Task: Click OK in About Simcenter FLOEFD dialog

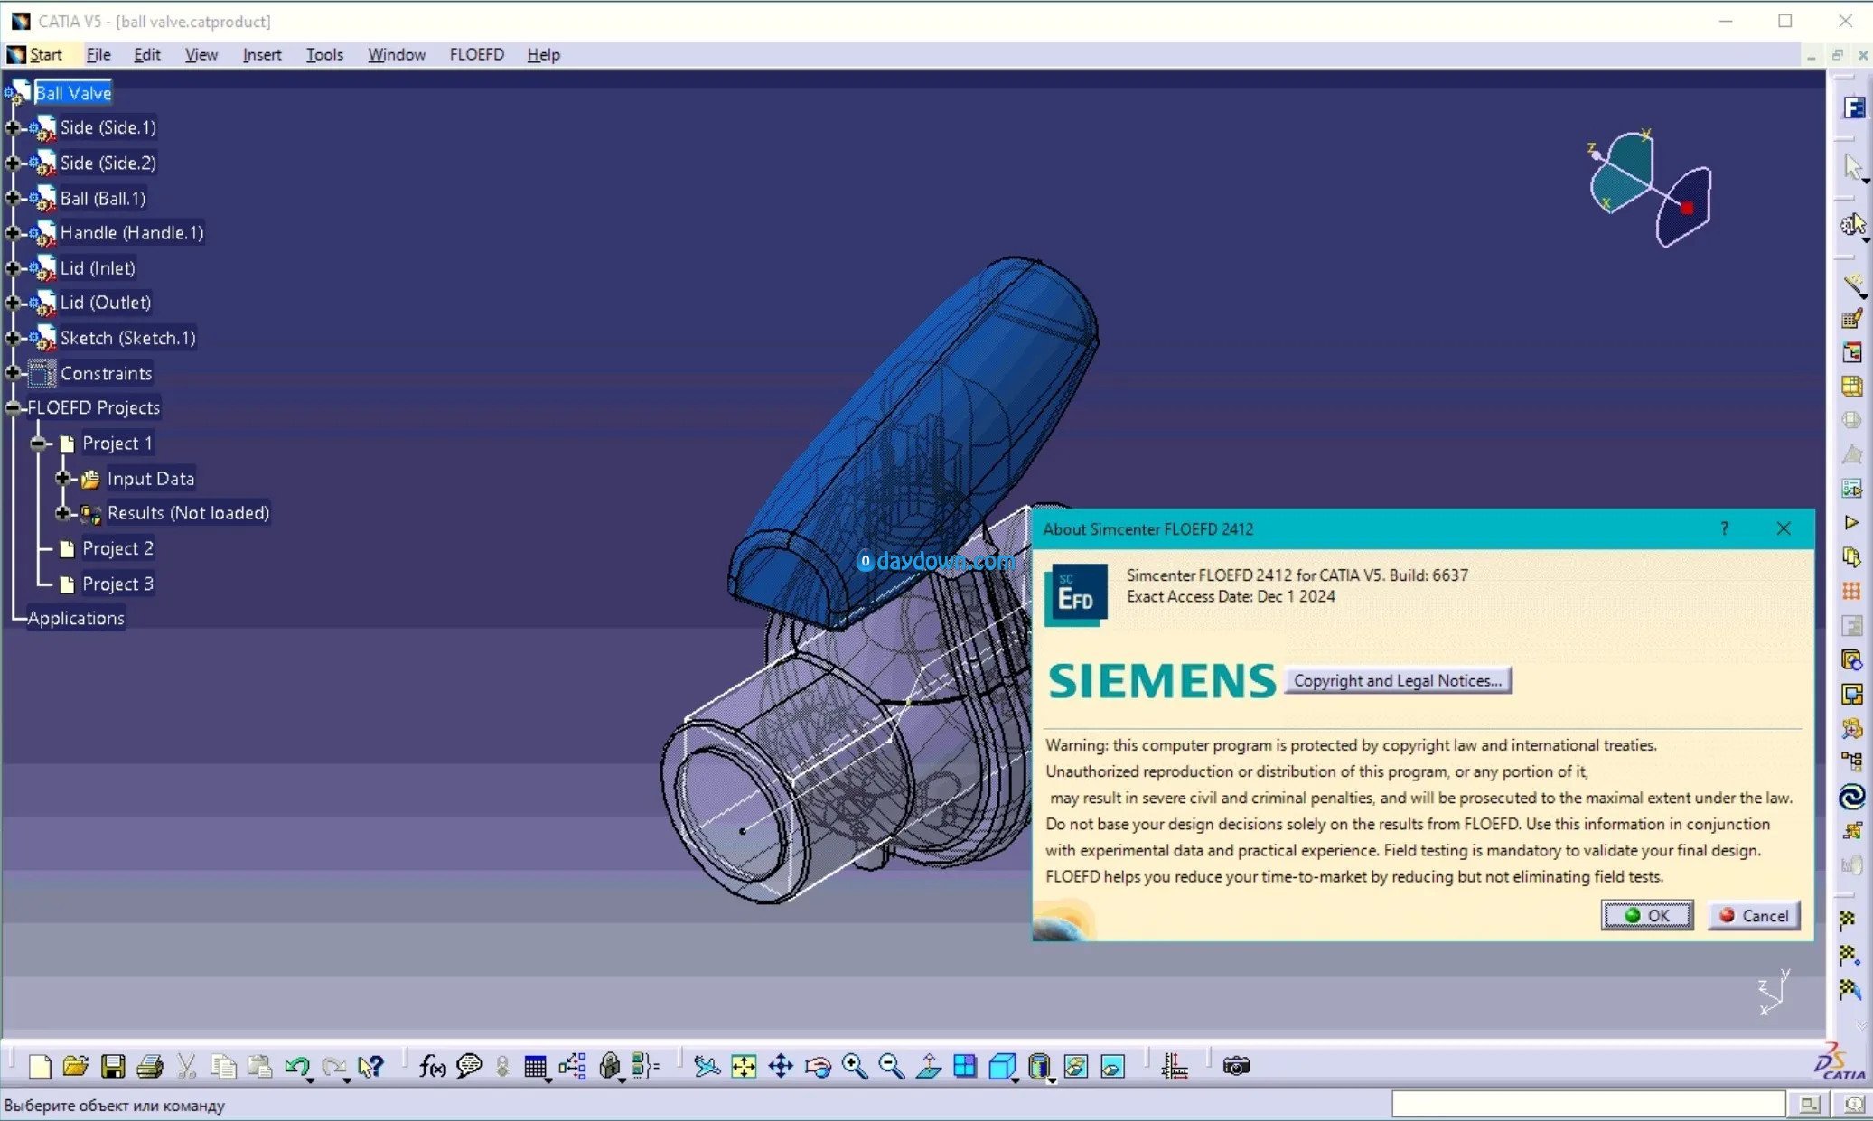Action: pos(1647,915)
